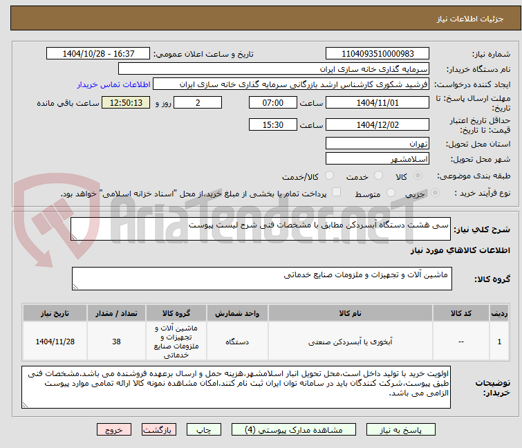Click the شماره نیاز field 1104093510000983

click(x=377, y=53)
